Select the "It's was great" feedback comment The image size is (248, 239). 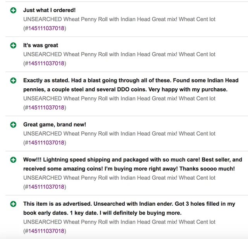[x=41, y=45]
